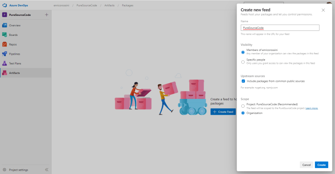This screenshot has width=335, height=174.
Task: Close the Create new feed panel
Action: [x=323, y=10]
